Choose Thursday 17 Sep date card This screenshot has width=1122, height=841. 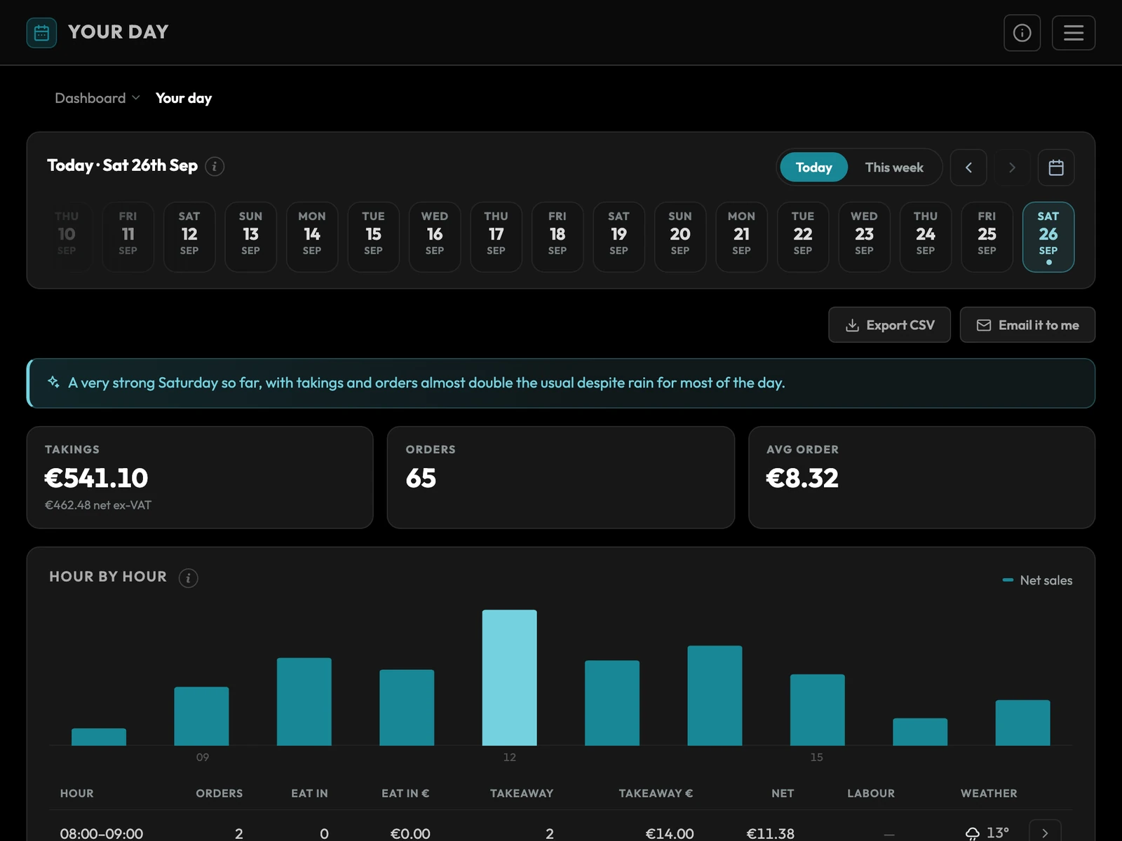point(496,237)
